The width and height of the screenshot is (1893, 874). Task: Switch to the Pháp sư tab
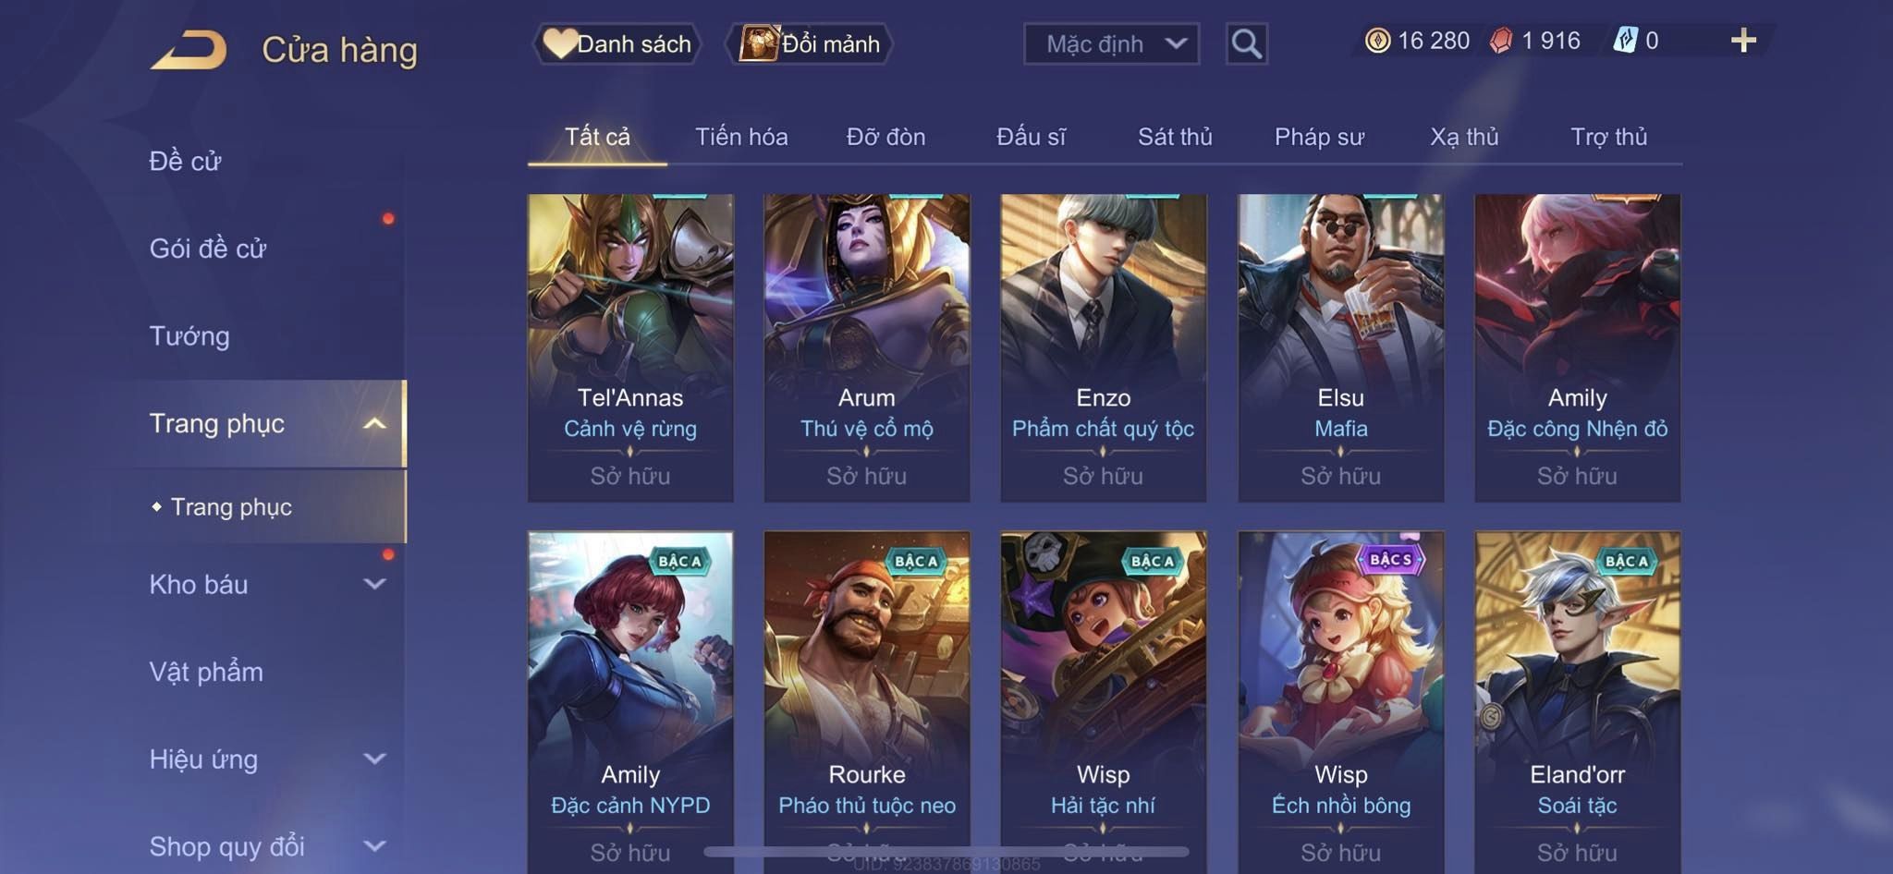click(1319, 137)
